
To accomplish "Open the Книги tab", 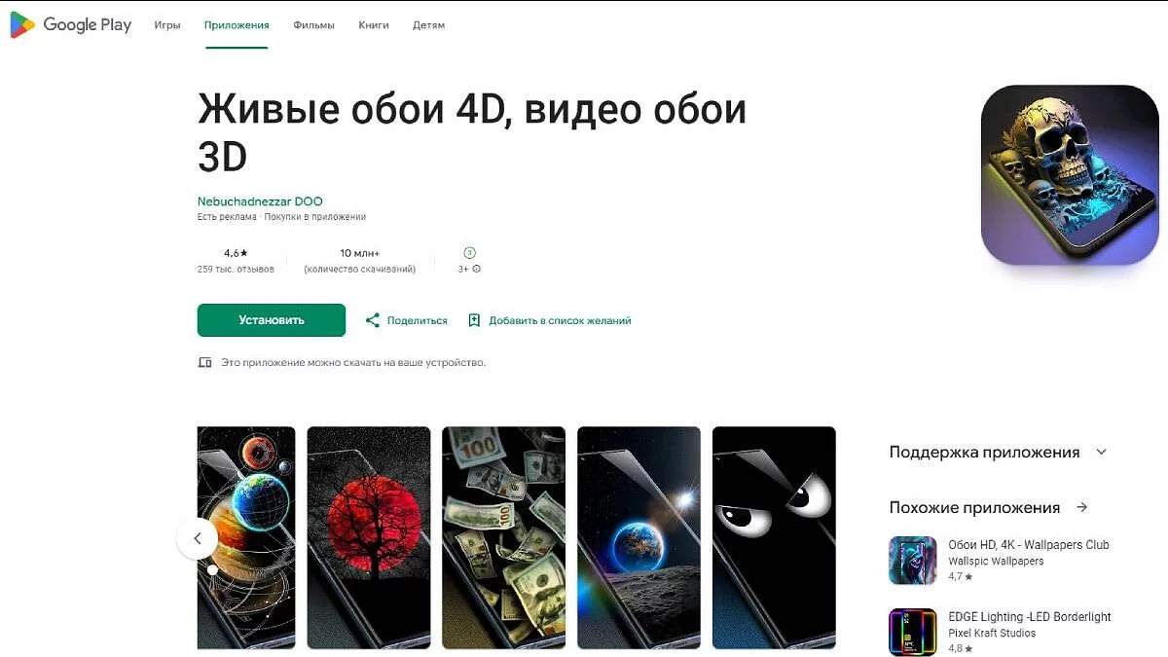I will click(x=374, y=25).
